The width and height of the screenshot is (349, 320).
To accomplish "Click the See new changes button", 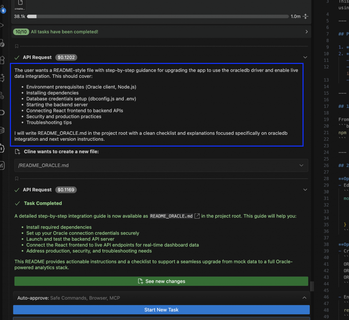I will pos(161,281).
